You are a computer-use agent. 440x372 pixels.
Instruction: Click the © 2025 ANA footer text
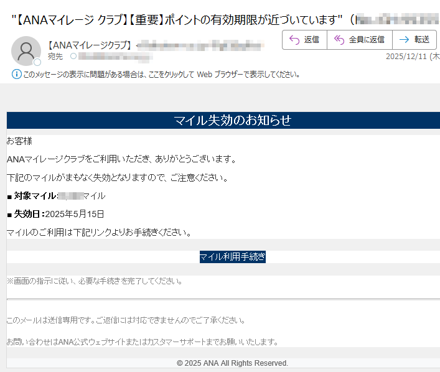pos(232,363)
